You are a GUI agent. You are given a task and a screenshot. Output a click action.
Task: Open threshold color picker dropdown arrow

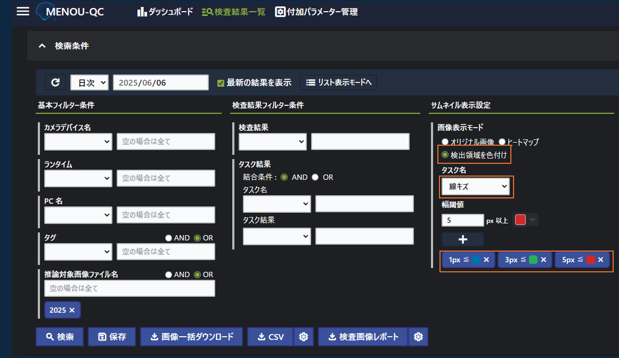point(533,220)
